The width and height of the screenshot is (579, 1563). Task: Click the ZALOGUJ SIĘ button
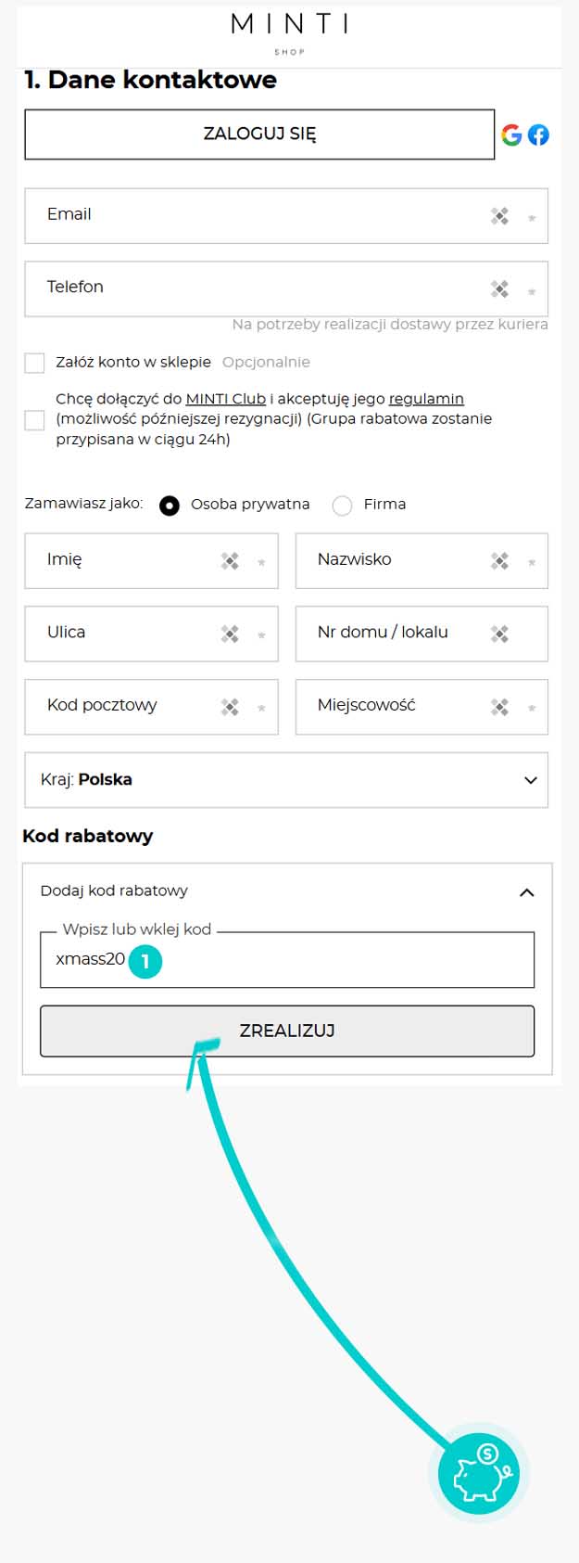tap(259, 135)
